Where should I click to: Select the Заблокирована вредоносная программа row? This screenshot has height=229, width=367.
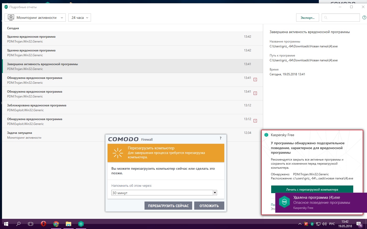pos(133,107)
